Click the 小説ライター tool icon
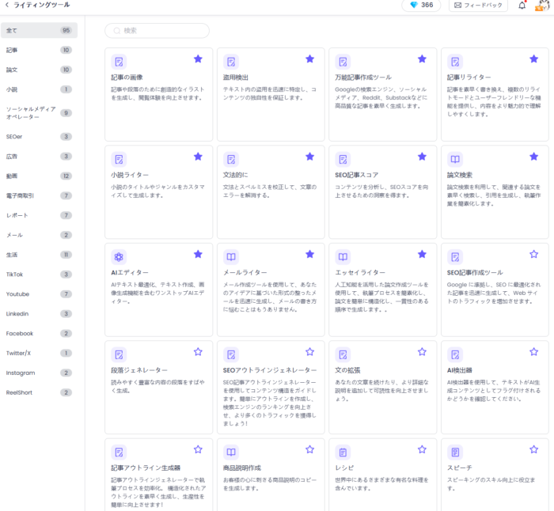The width and height of the screenshot is (554, 511). pyautogui.click(x=119, y=160)
